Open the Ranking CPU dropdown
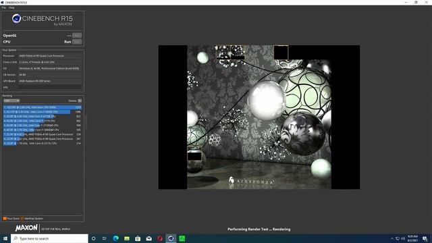The image size is (432, 243). click(x=11, y=101)
